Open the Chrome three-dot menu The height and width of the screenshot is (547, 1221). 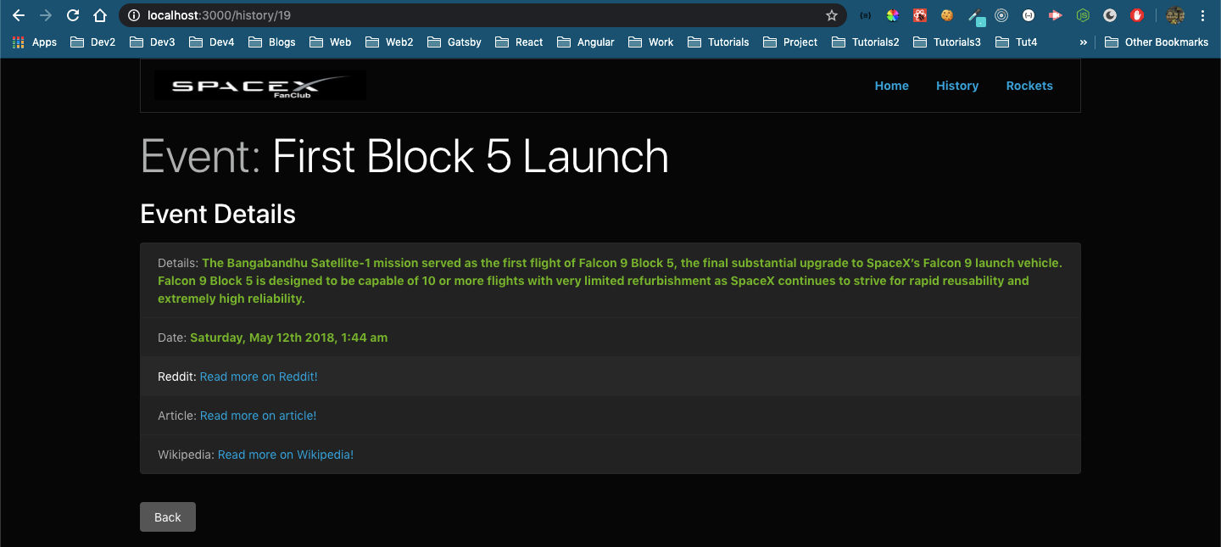tap(1202, 15)
